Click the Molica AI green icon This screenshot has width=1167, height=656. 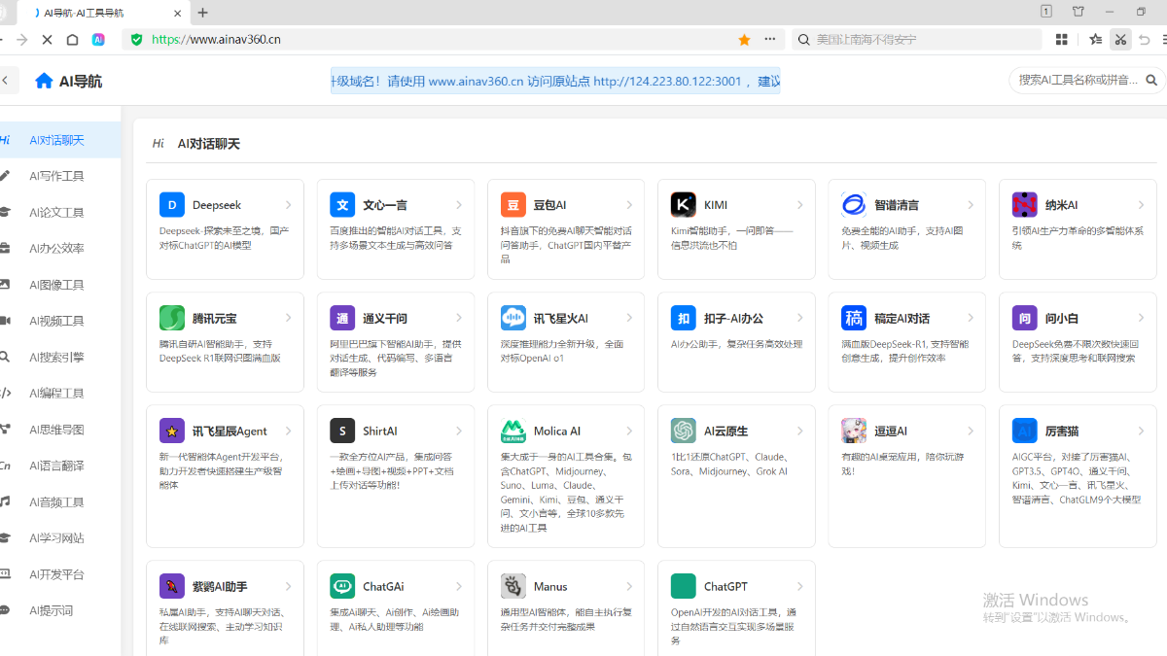pos(513,431)
